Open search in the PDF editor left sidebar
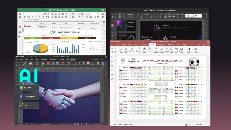Screen dimensions: 231x130 tap(112, 57)
